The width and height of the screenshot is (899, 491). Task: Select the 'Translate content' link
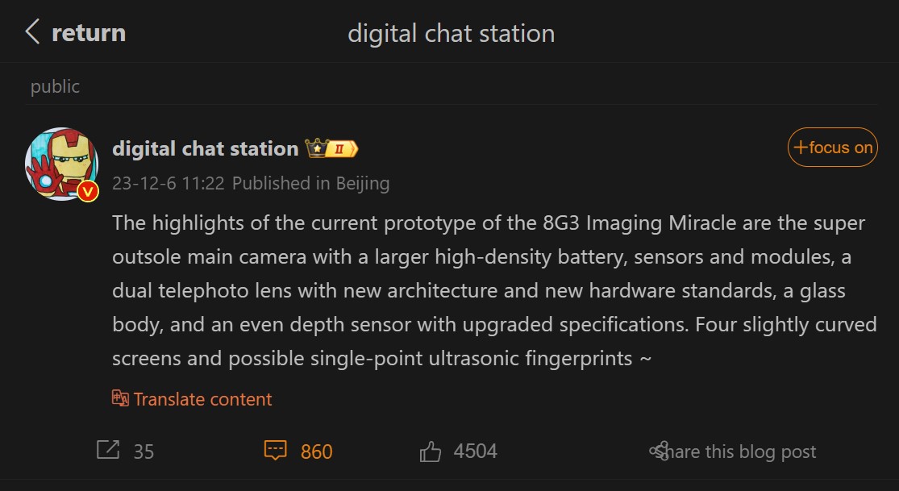203,399
